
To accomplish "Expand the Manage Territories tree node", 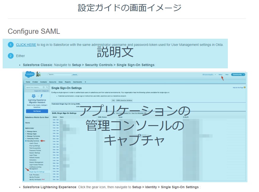I will [x=26, y=136].
